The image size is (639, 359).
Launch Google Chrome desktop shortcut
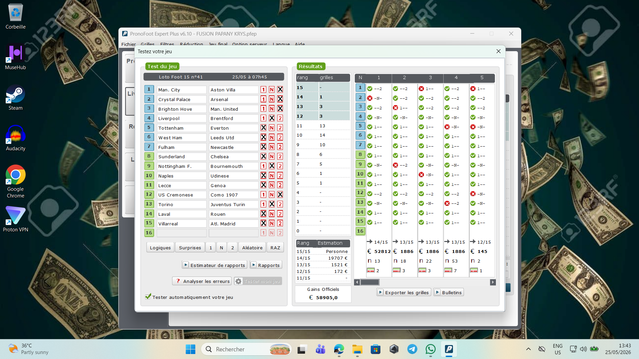click(16, 181)
